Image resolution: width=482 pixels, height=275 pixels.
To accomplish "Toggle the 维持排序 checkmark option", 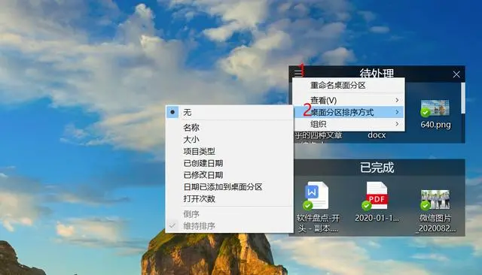I will click(x=229, y=226).
